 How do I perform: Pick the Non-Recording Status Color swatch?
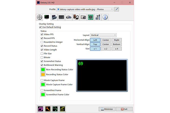point(43,69)
